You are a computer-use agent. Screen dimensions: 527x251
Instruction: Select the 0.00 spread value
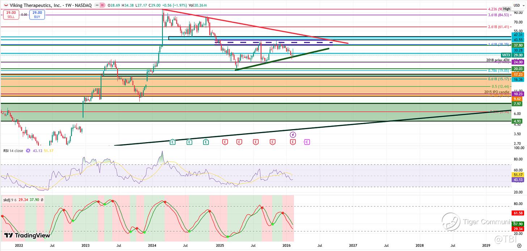pos(24,15)
